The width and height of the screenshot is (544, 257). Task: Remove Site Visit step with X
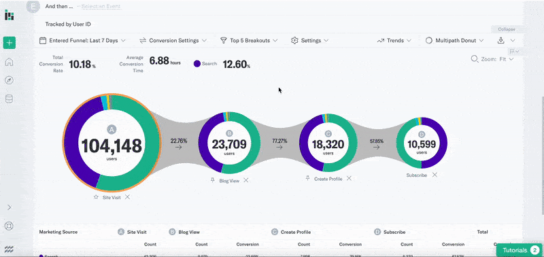tap(127, 197)
